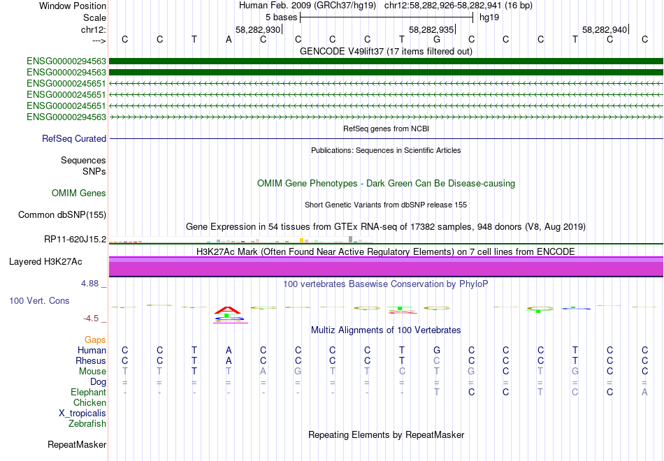Open the GTEx Gene Expression track title
Viewport: 664px width, 461px height.
386,226
